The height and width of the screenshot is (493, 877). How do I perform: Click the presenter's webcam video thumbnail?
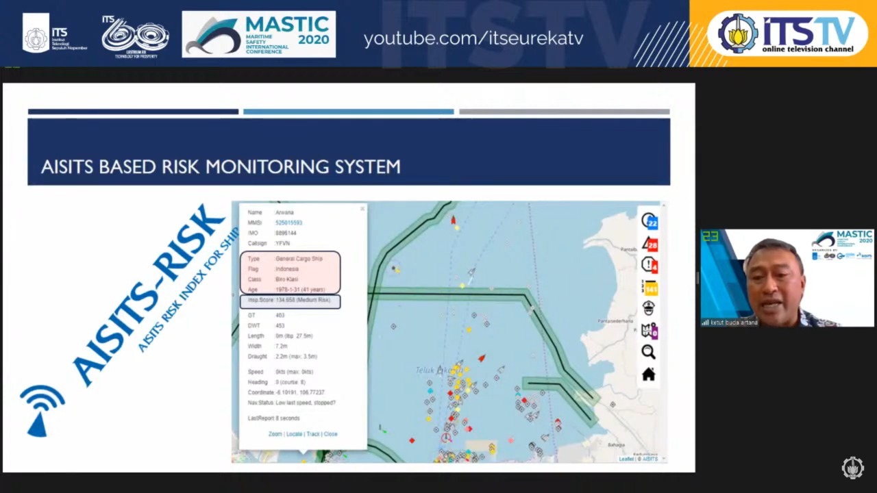tap(787, 278)
